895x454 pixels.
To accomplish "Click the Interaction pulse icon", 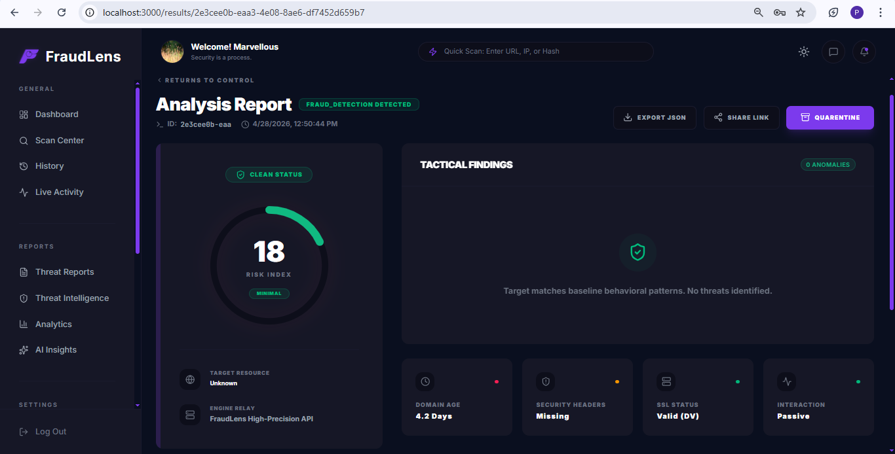I will tap(787, 381).
